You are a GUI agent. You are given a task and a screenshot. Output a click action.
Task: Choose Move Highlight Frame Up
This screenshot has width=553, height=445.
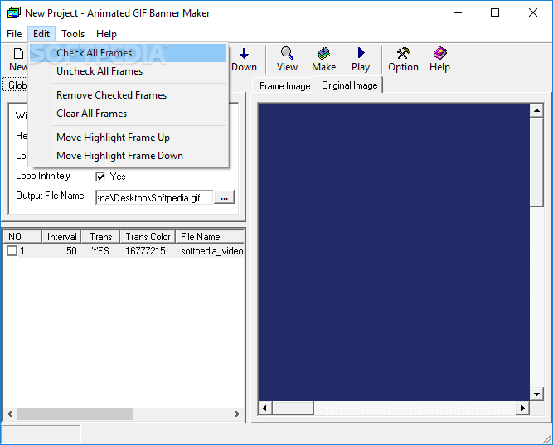click(128, 138)
